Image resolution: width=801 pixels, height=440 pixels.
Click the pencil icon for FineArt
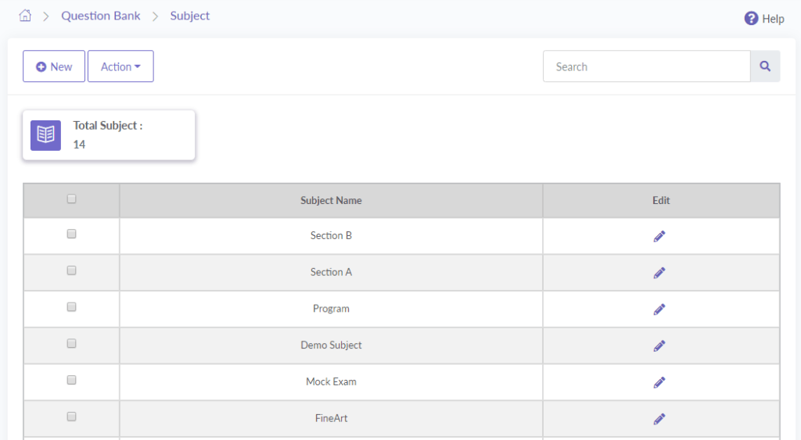click(x=659, y=419)
